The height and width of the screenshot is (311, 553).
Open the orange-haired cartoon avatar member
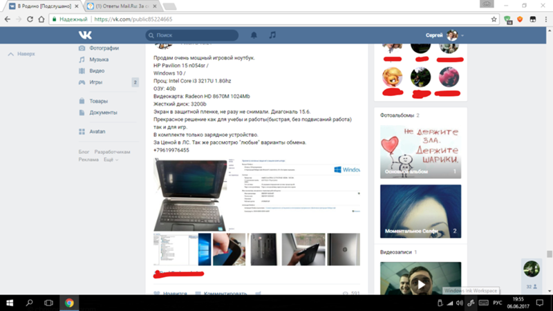pyautogui.click(x=392, y=77)
